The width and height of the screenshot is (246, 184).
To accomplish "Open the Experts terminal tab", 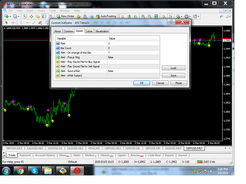I will [x=169, y=155].
